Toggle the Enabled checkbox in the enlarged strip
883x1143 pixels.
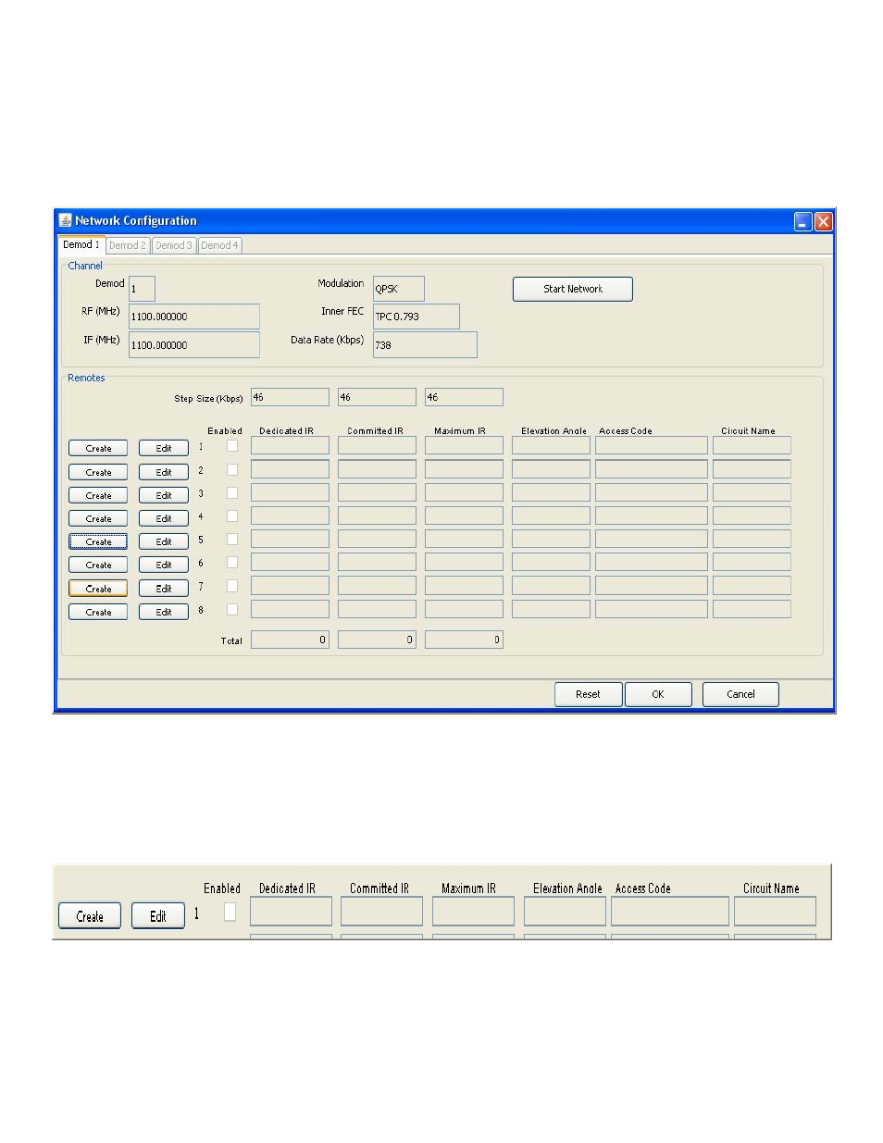pyautogui.click(x=230, y=913)
